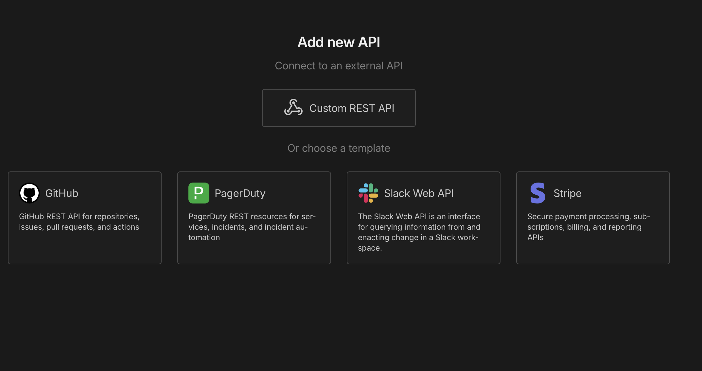Select the PagerDuty template title
The width and height of the screenshot is (702, 371).
(240, 193)
